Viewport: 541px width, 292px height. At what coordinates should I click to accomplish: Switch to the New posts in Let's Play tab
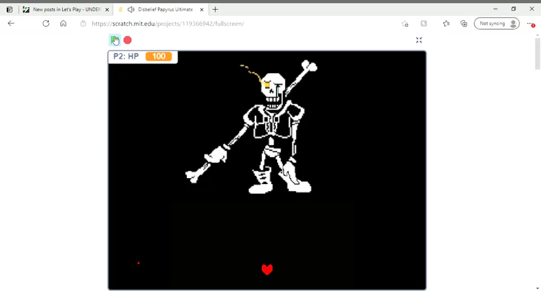(x=66, y=10)
